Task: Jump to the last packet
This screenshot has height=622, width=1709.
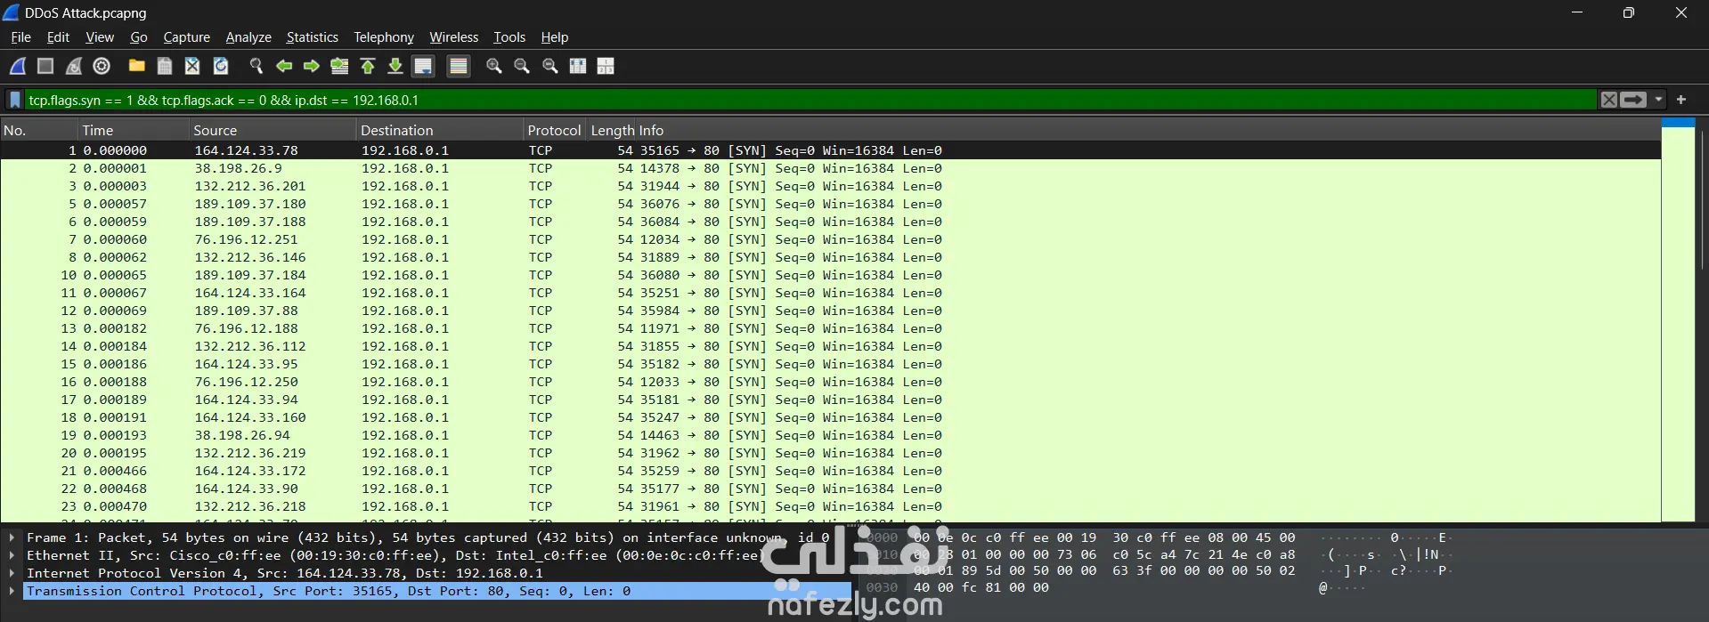Action: pos(395,66)
